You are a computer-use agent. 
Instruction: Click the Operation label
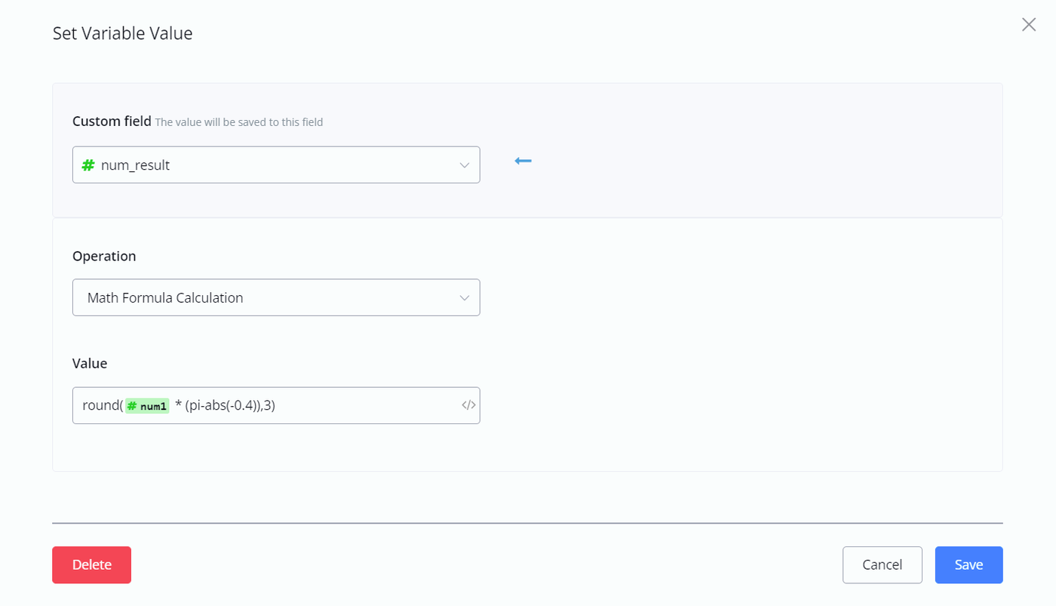click(104, 256)
